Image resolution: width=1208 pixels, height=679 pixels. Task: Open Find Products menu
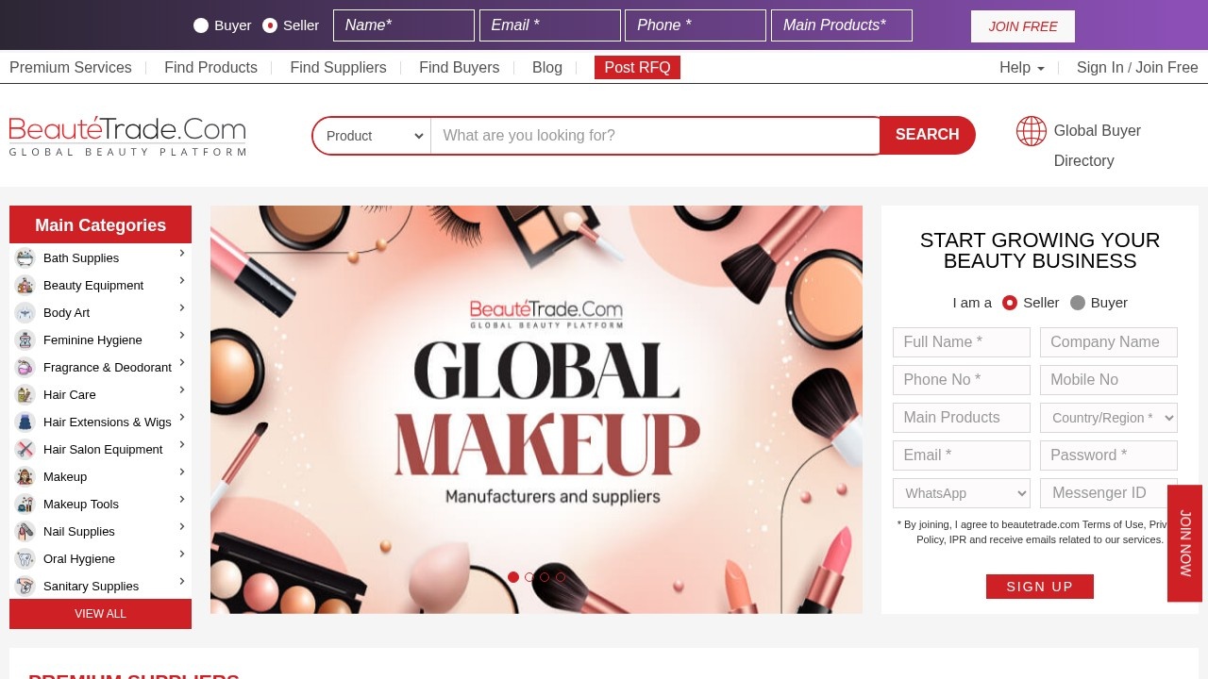pos(210,68)
